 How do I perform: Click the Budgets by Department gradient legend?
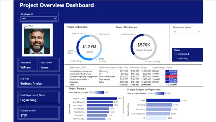(159, 94)
